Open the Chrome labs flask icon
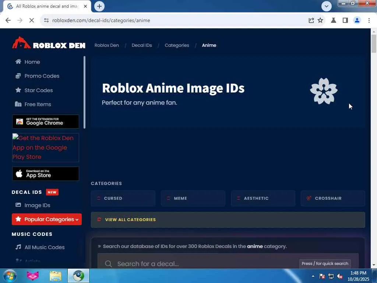 click(334, 21)
